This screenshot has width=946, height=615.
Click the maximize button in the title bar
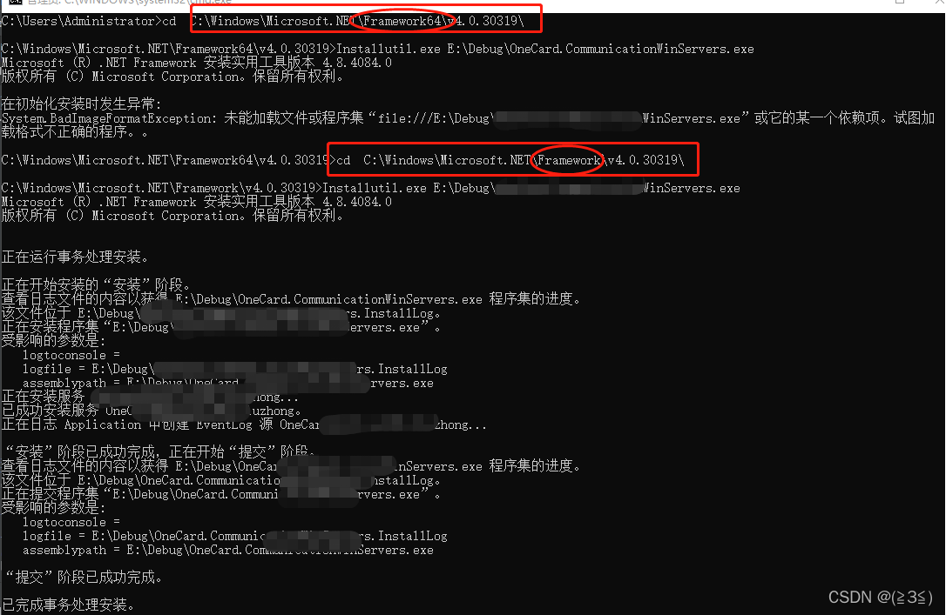(900, 2)
